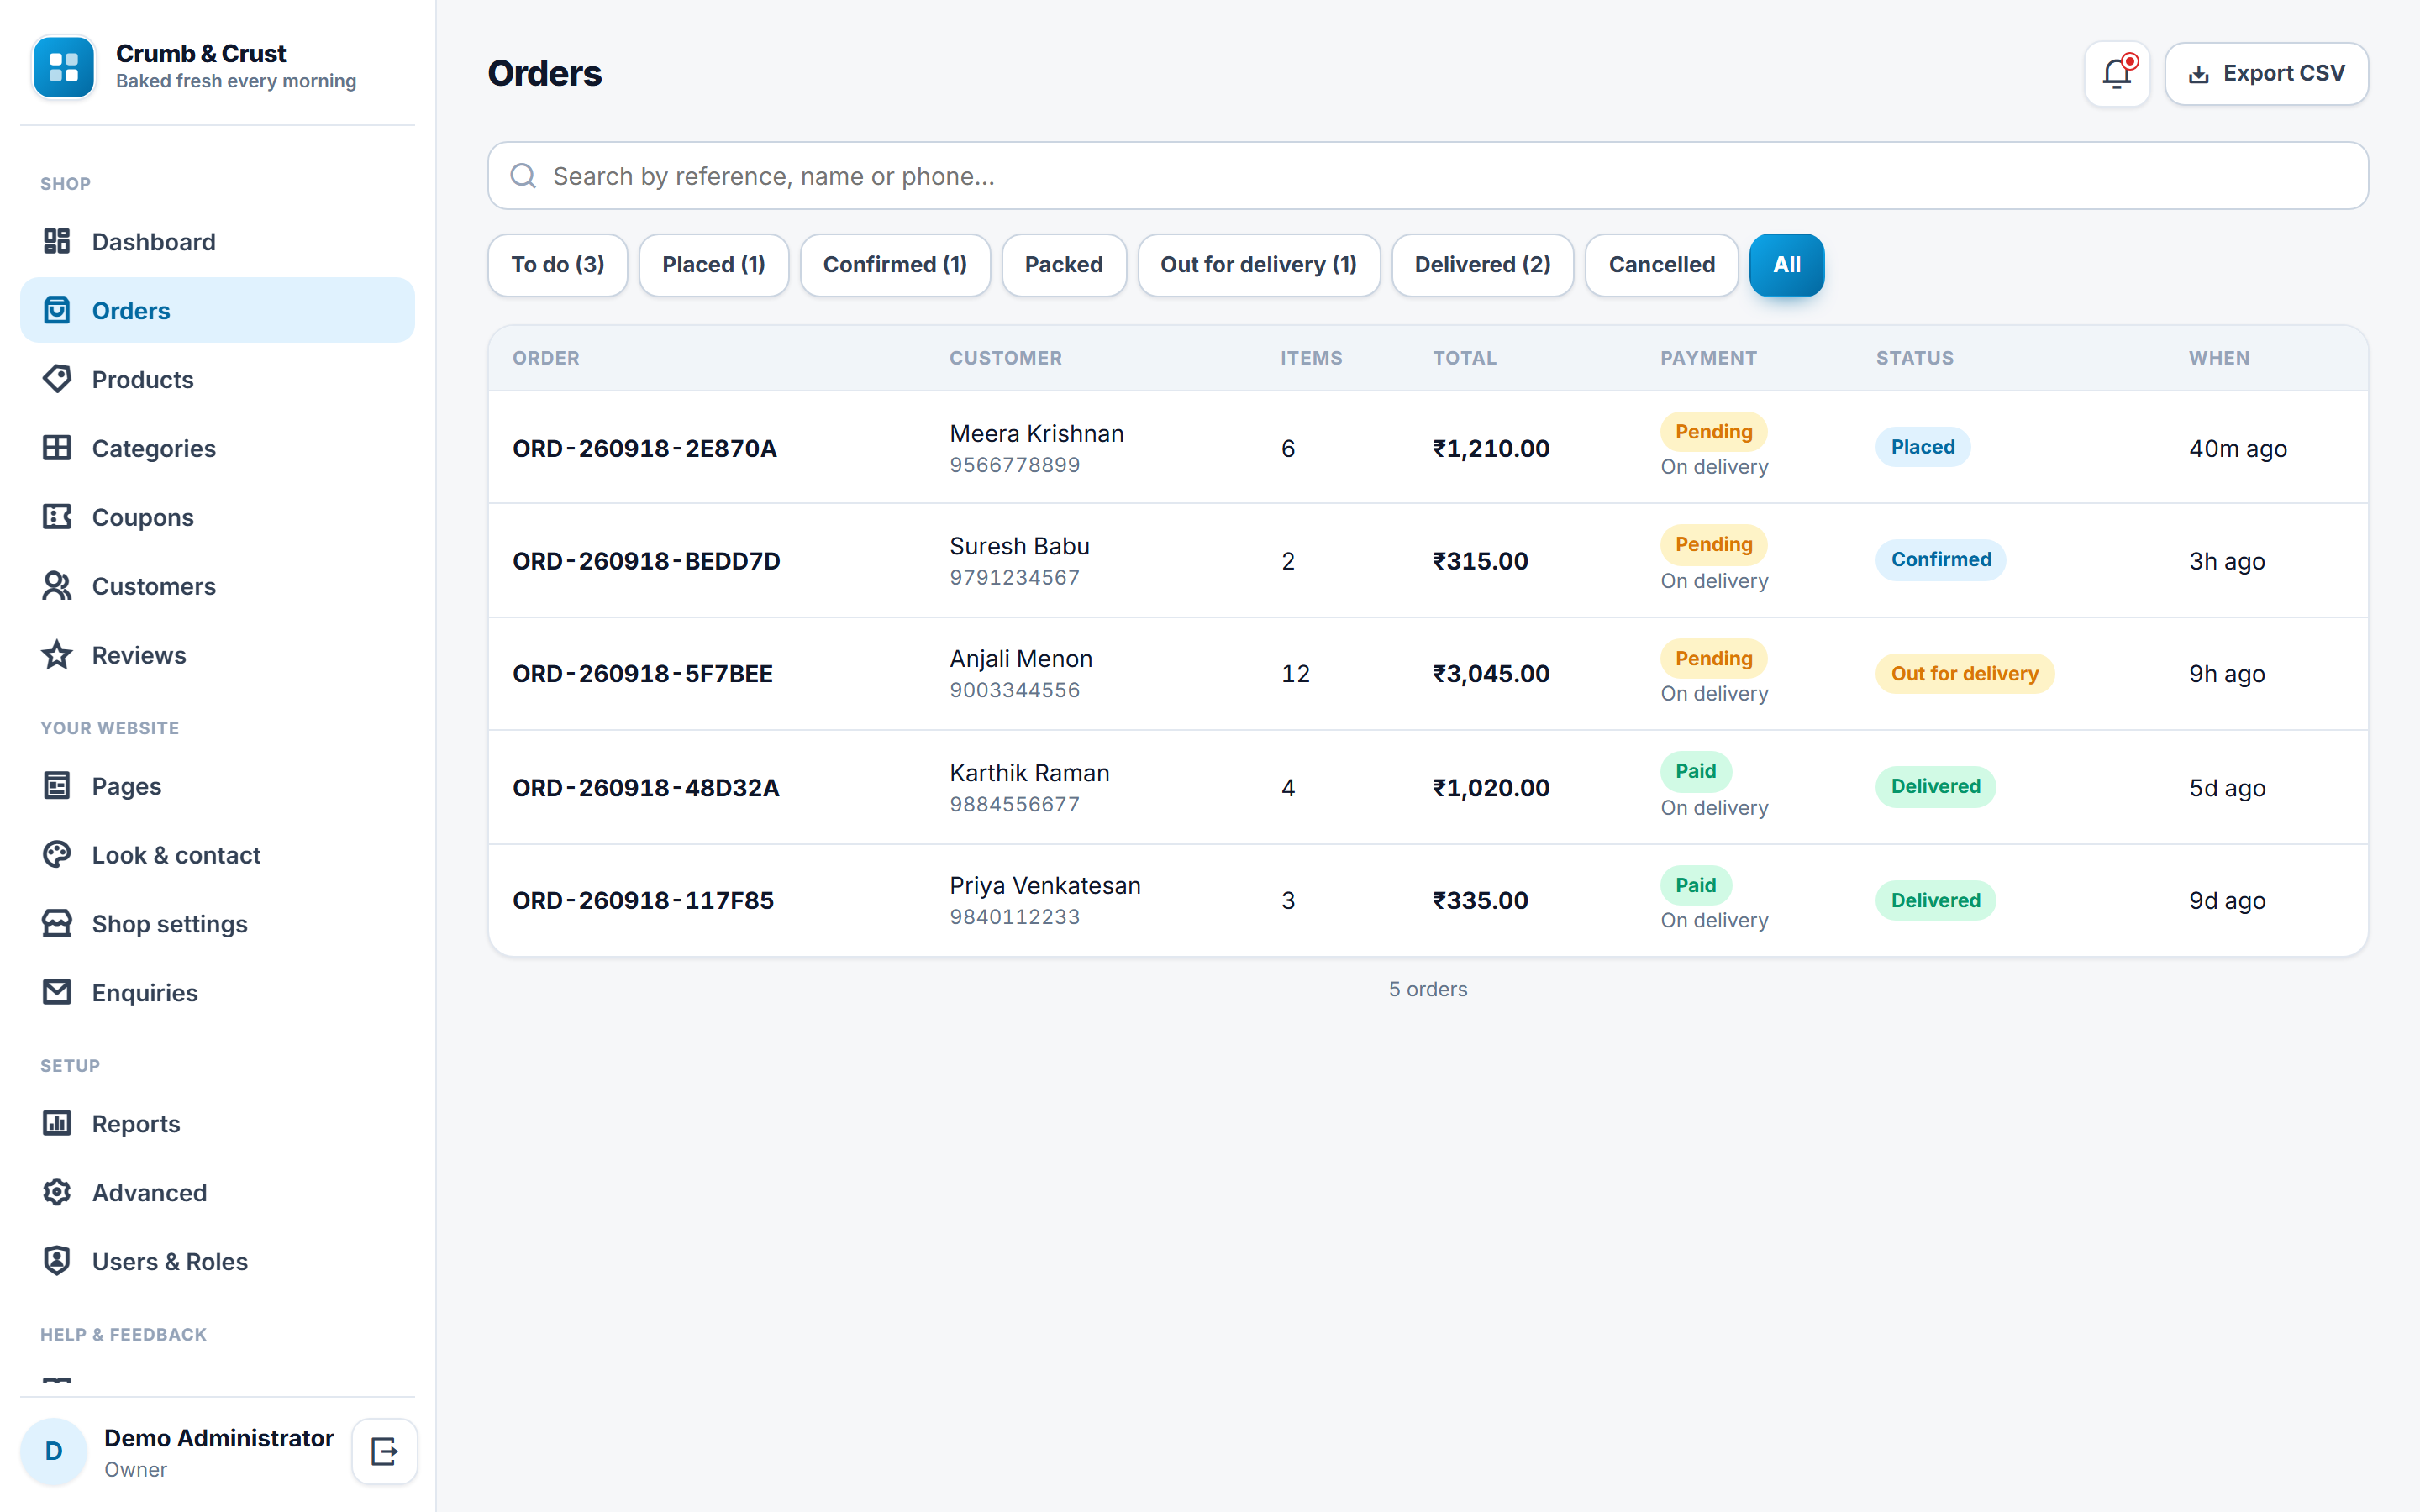Click the Pages icon in sidebar
The width and height of the screenshot is (2420, 1512).
[57, 786]
